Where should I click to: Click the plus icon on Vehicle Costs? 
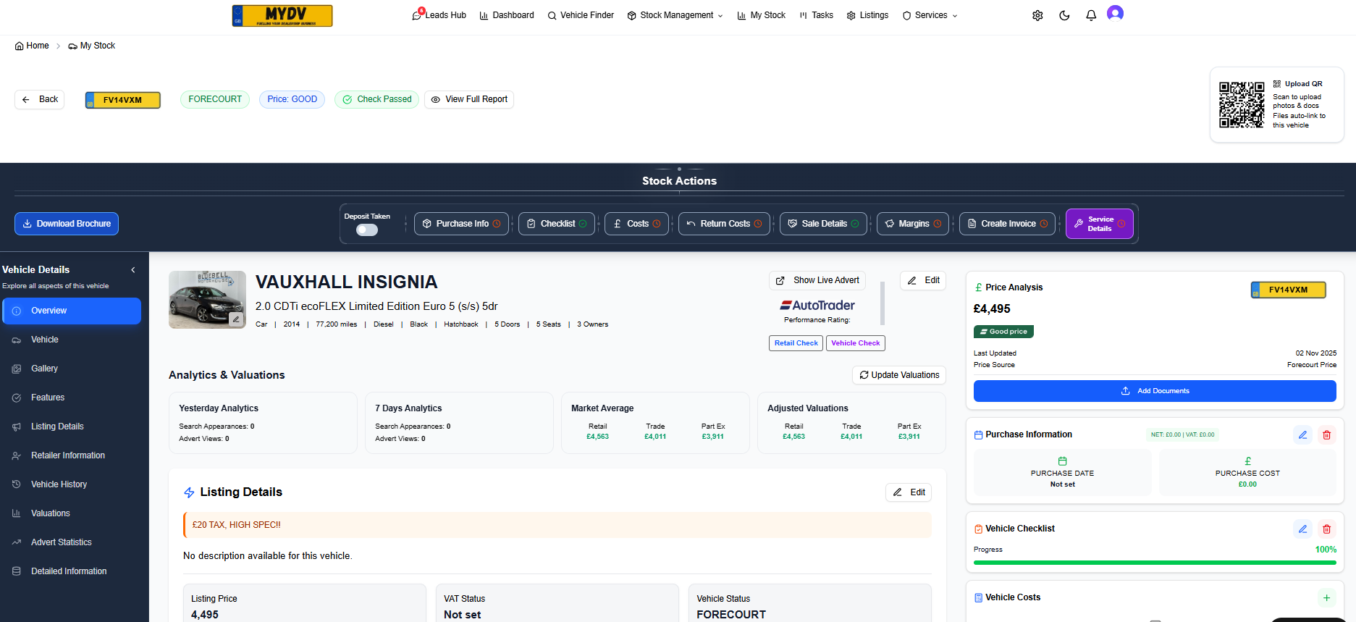coord(1326,597)
